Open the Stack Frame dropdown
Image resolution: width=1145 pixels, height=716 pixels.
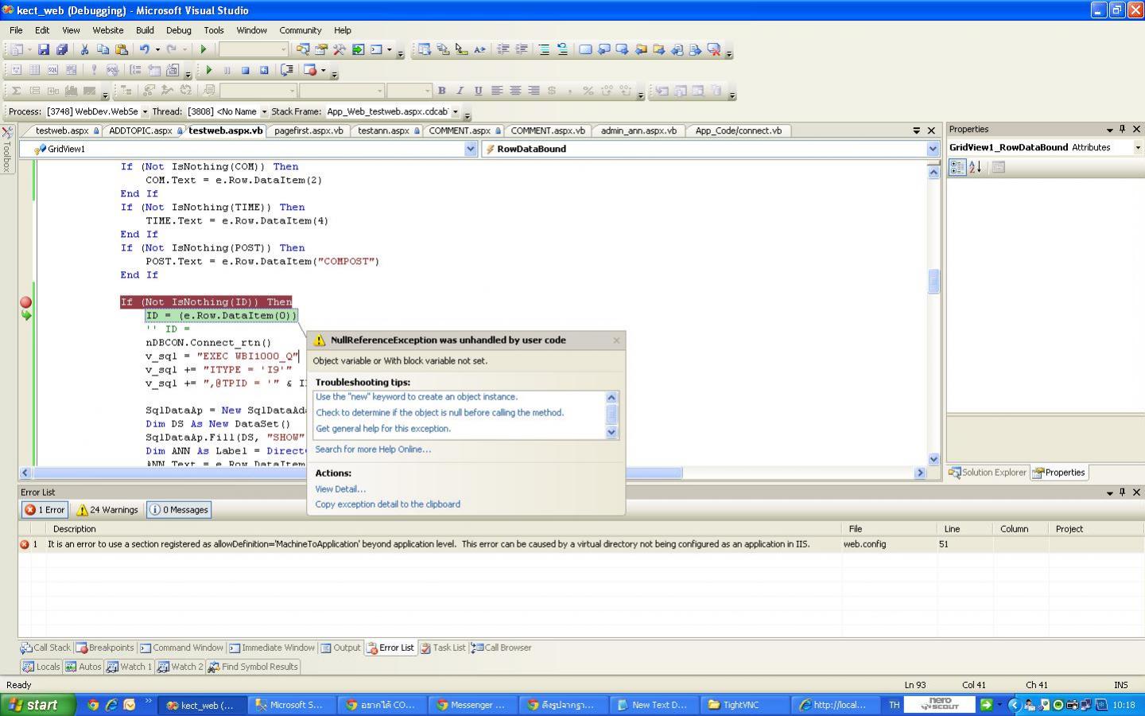coord(456,112)
